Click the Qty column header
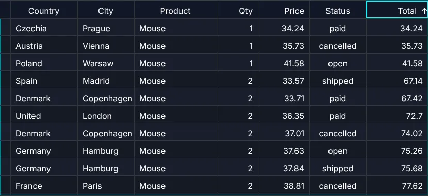428x196 pixels. (238, 10)
